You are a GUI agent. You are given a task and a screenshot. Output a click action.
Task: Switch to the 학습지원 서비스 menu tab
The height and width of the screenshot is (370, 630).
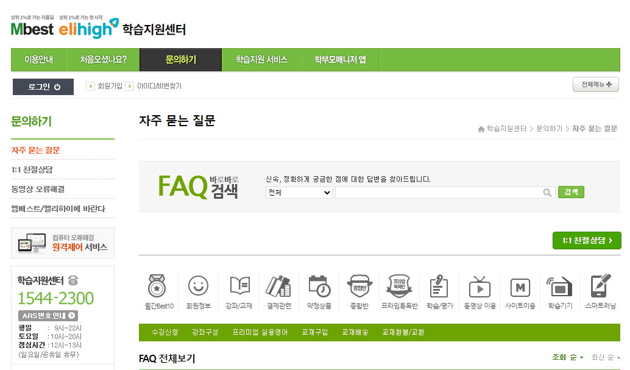[262, 60]
